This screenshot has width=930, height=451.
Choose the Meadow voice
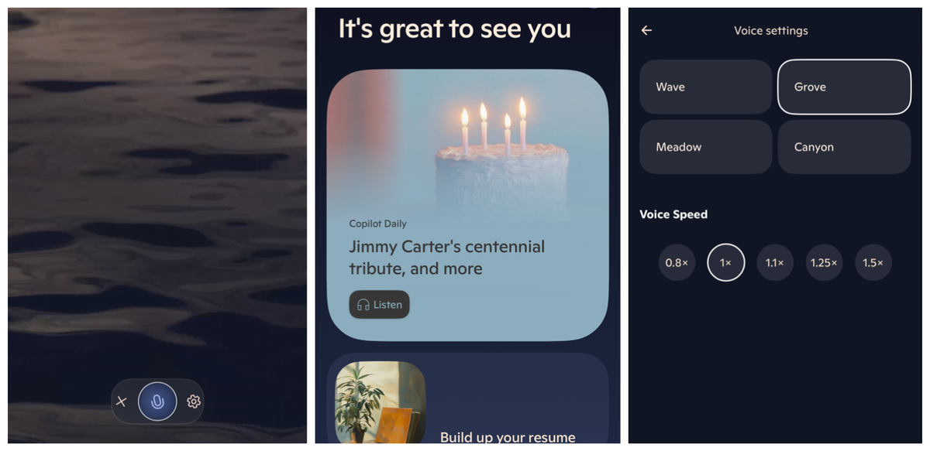coord(705,147)
